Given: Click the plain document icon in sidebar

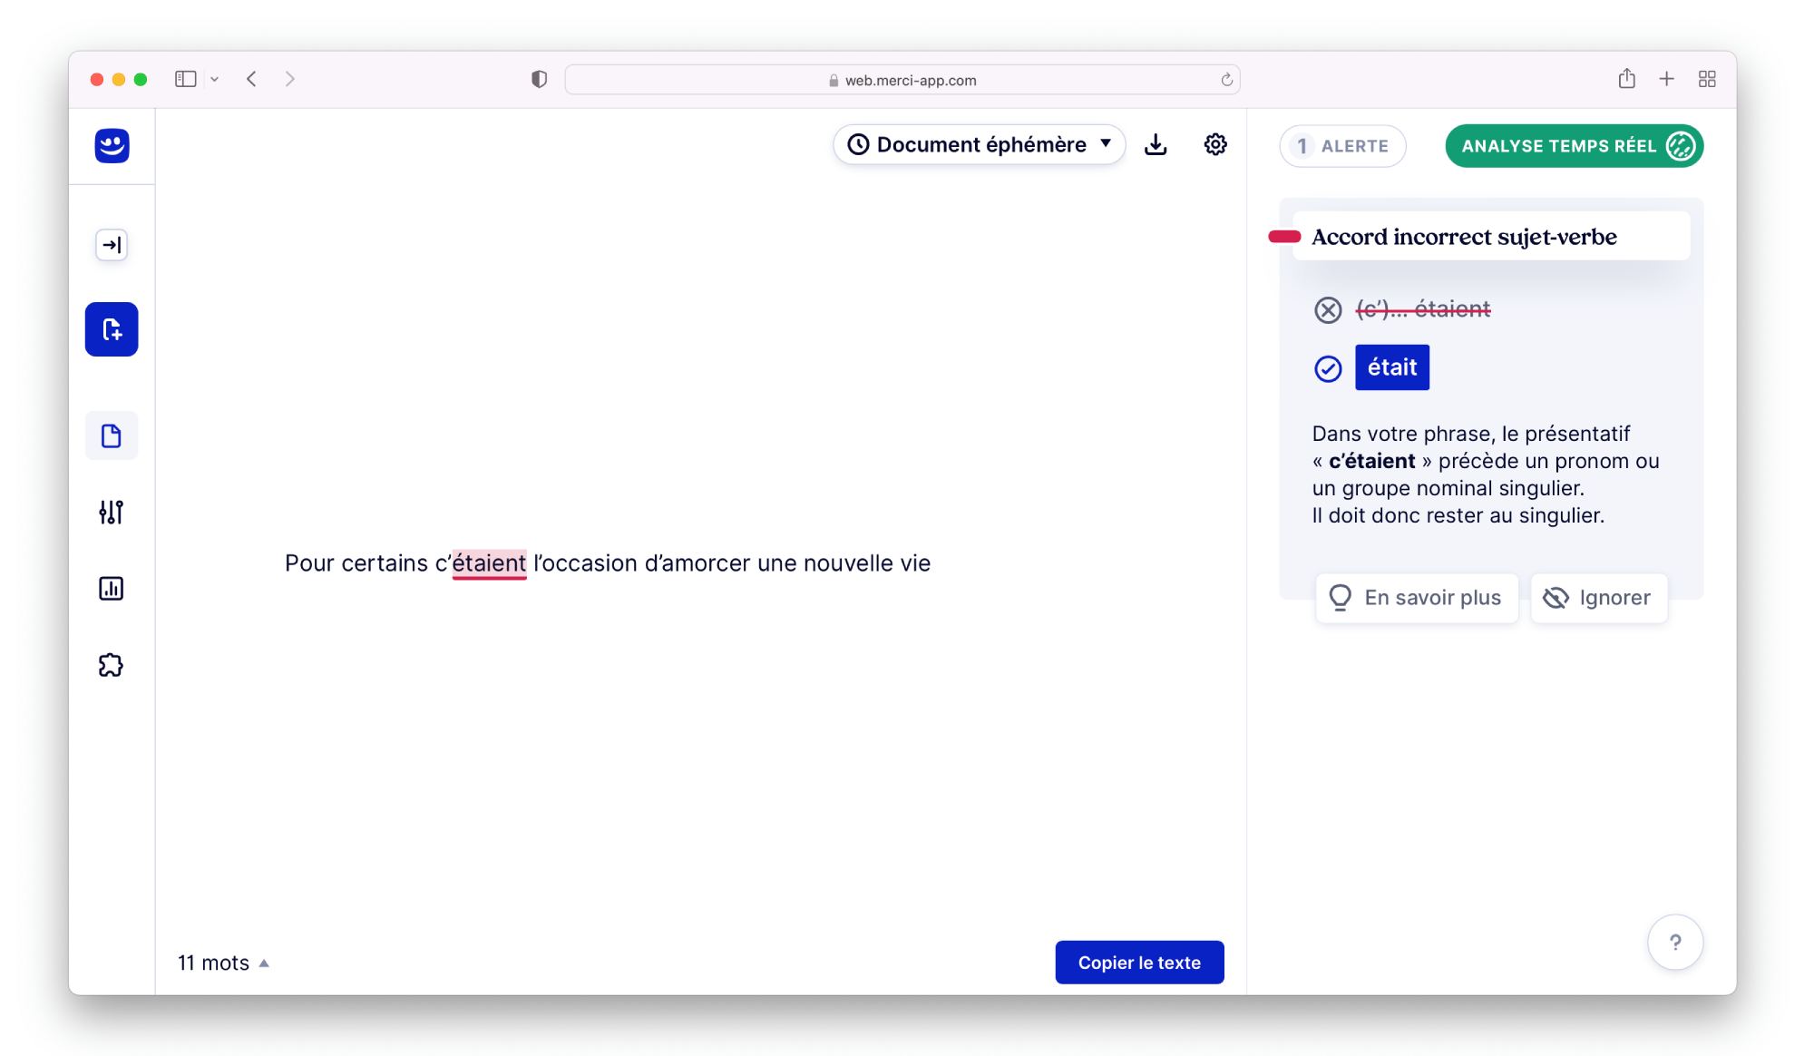Looking at the screenshot, I should click(x=112, y=435).
